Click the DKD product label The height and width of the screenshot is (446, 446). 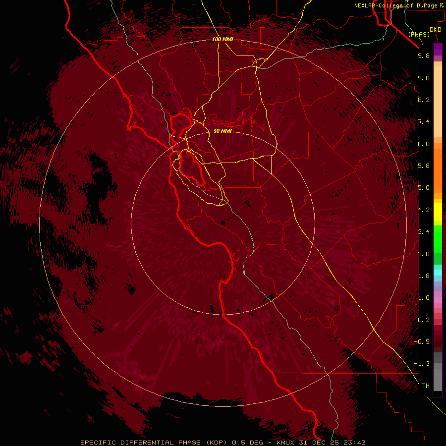click(x=435, y=30)
